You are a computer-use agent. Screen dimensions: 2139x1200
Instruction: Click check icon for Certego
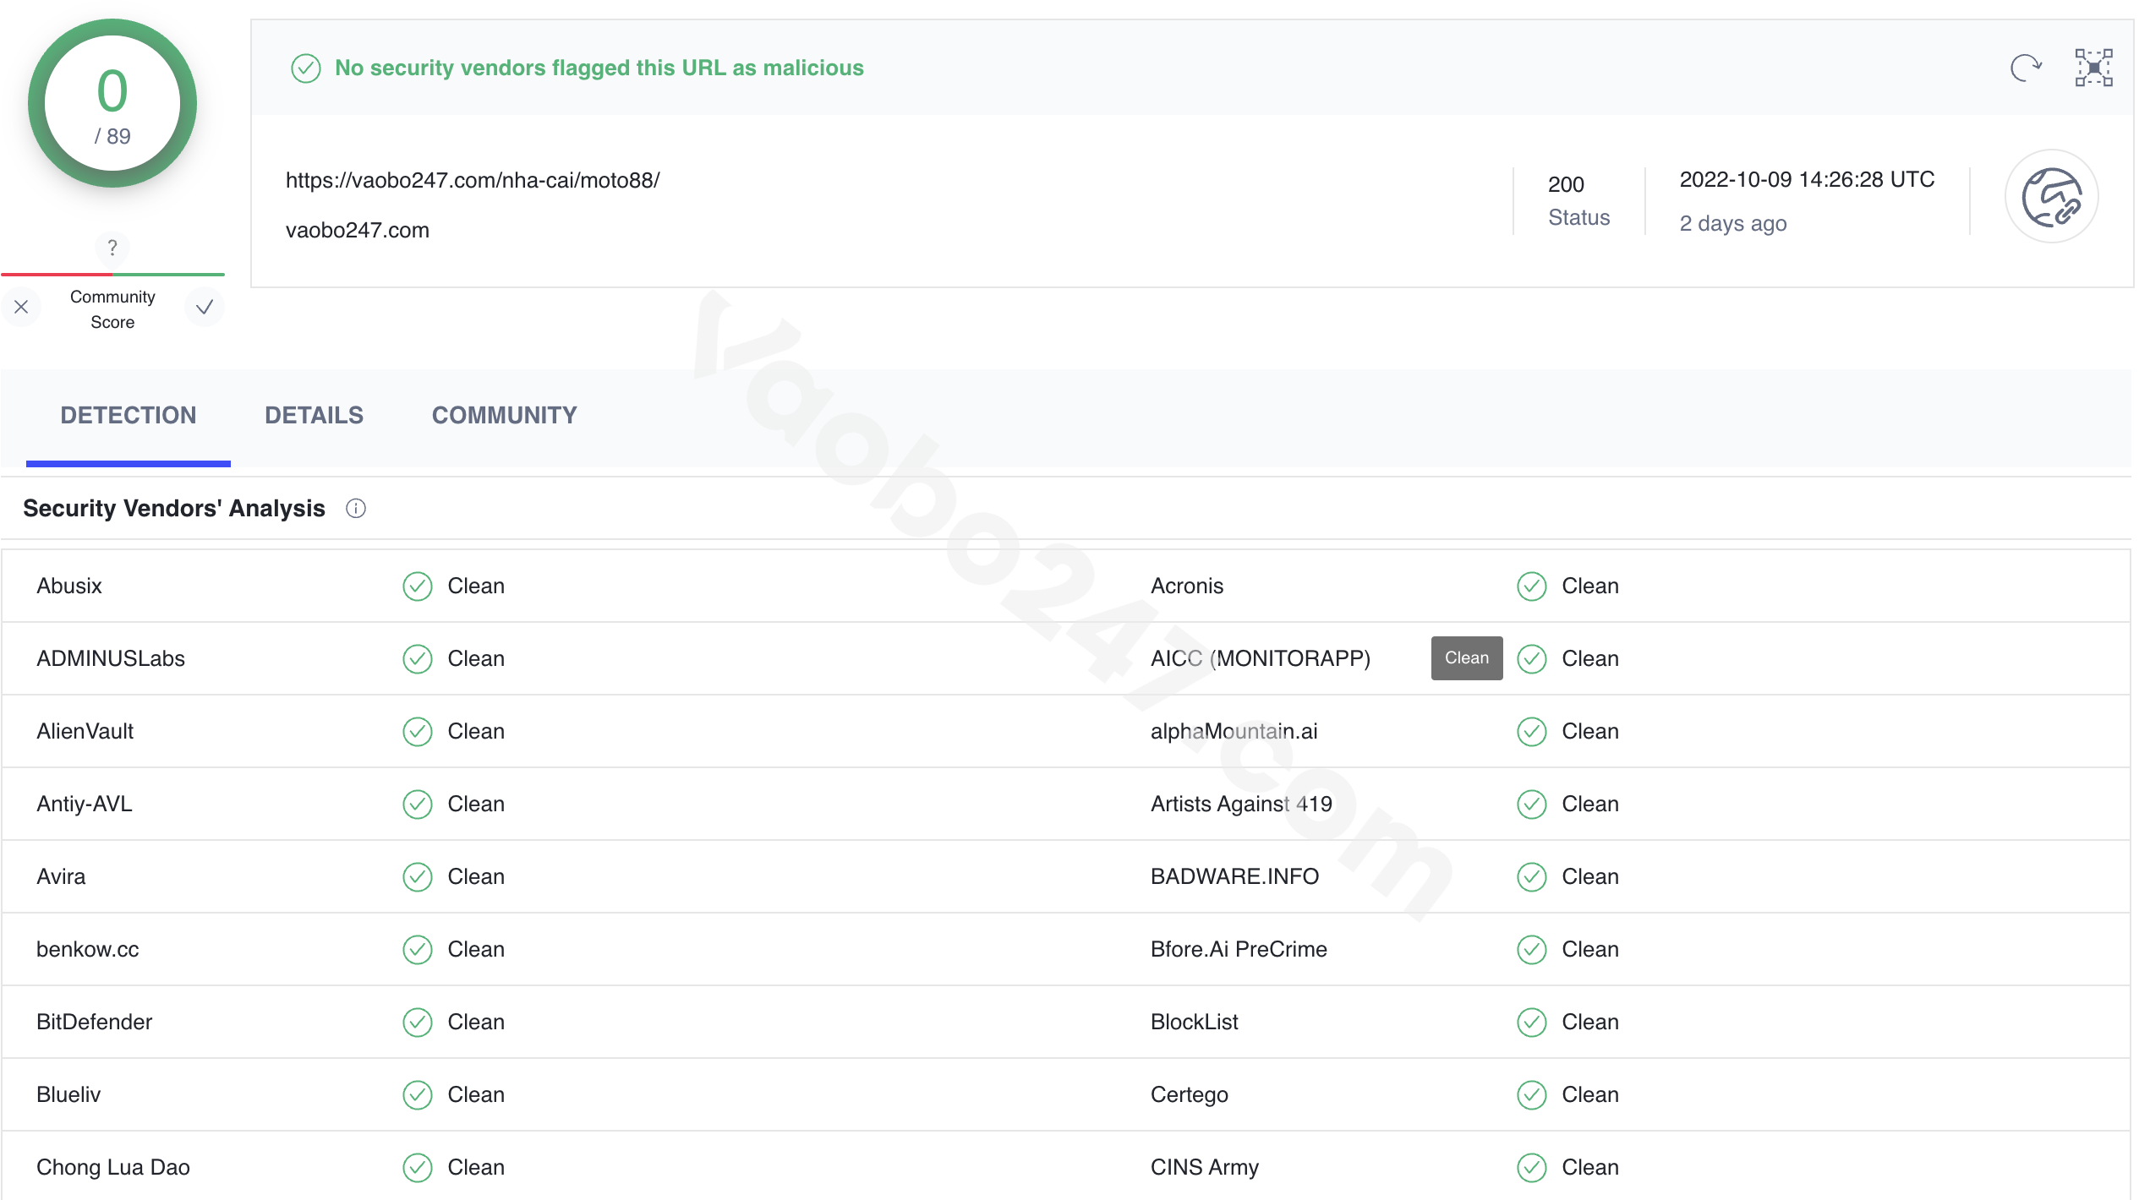pyautogui.click(x=1531, y=1095)
